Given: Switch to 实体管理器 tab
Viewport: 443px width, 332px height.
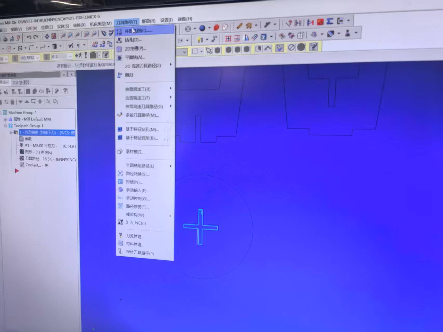Looking at the screenshot, I should click(21, 83).
